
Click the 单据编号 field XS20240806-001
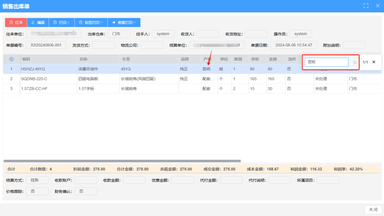point(46,45)
